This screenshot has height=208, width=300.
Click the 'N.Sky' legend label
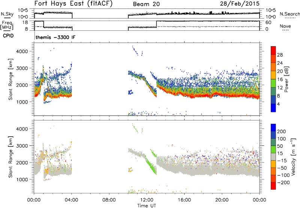tap(7, 14)
